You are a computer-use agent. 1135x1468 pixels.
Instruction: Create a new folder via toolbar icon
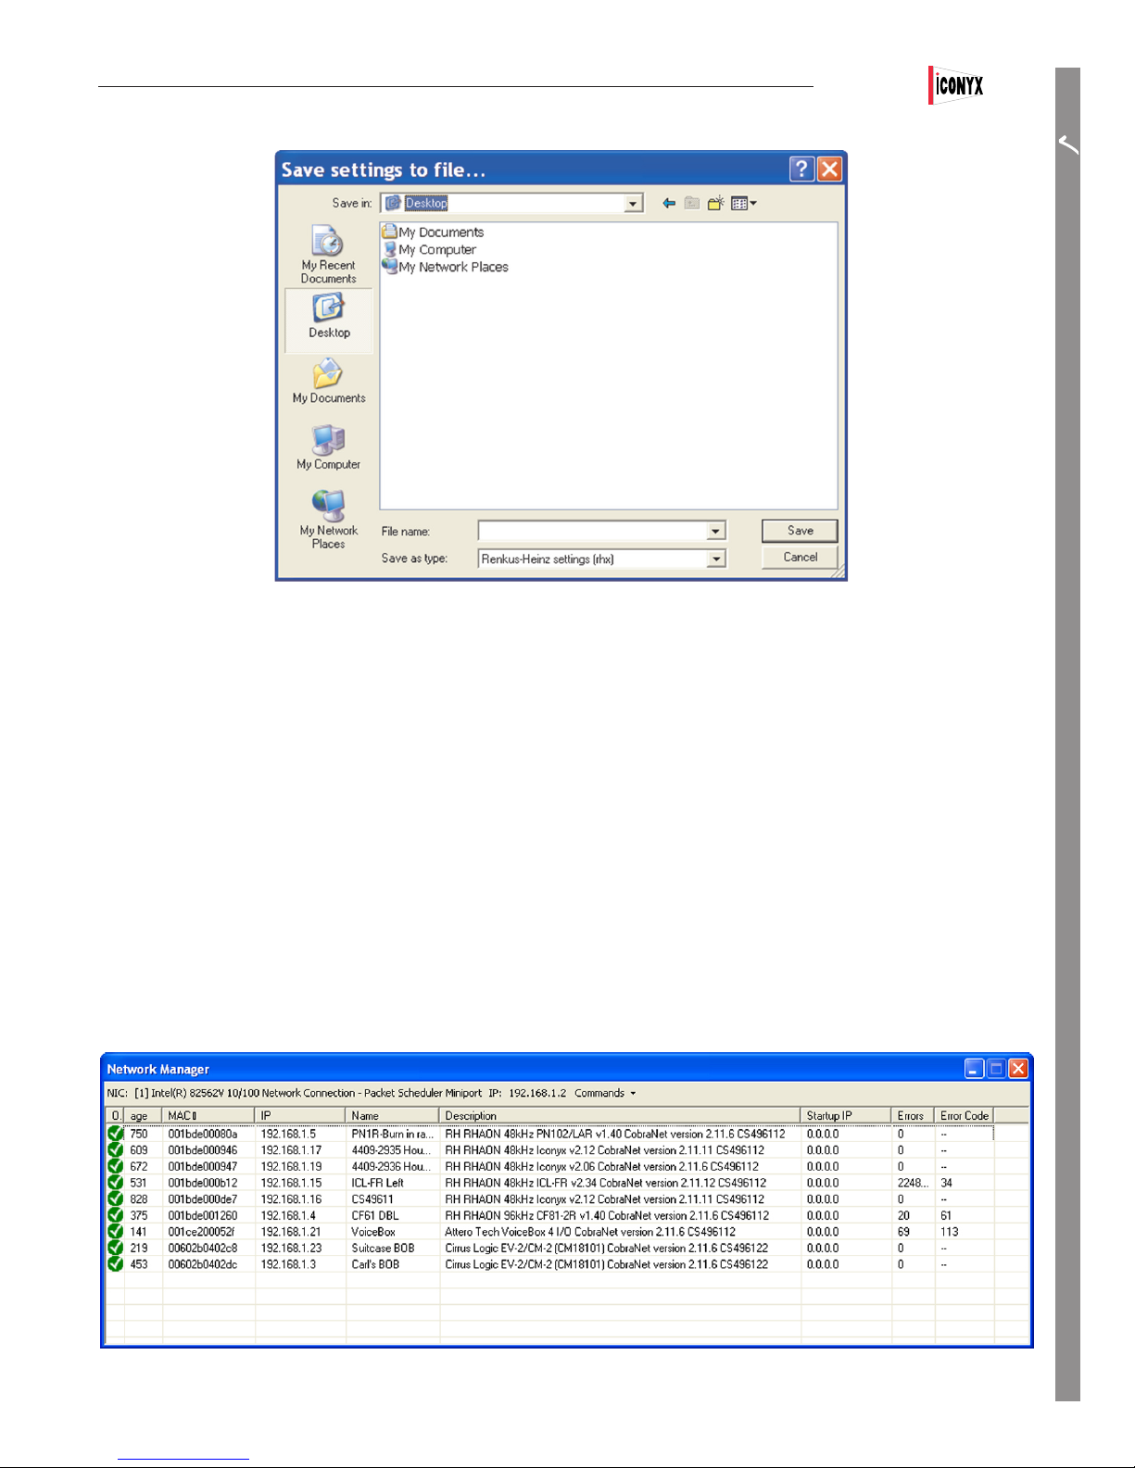pyautogui.click(x=715, y=203)
